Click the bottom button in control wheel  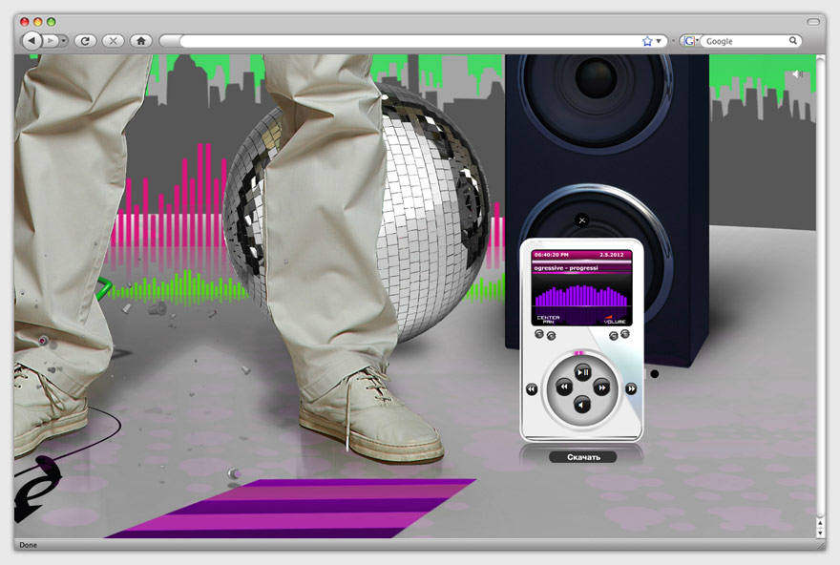(582, 405)
